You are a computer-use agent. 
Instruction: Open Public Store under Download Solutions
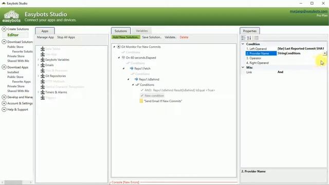pos(15,47)
